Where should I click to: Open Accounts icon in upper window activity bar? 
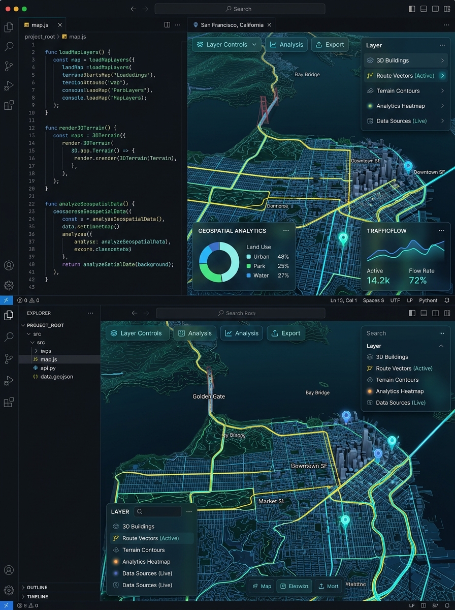tap(9, 265)
